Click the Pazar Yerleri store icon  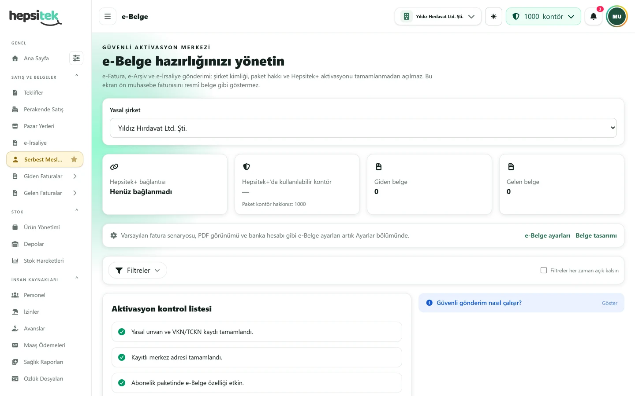(15, 126)
